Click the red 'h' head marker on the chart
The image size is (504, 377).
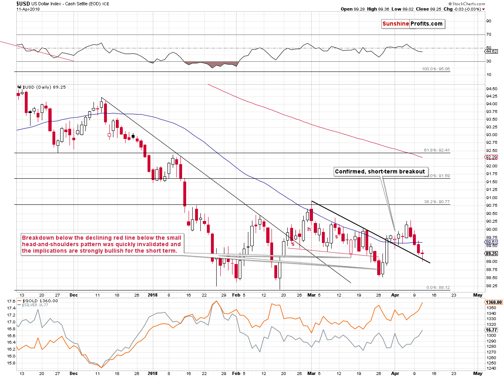309,229
